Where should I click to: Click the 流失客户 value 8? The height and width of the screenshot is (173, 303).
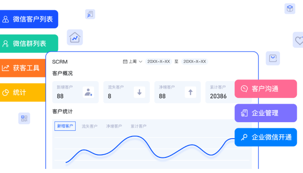click(x=110, y=96)
